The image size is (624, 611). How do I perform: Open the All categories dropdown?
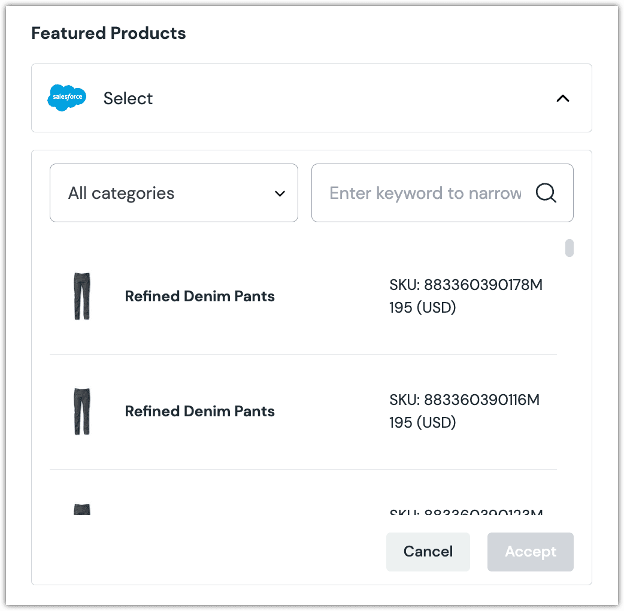click(x=174, y=193)
